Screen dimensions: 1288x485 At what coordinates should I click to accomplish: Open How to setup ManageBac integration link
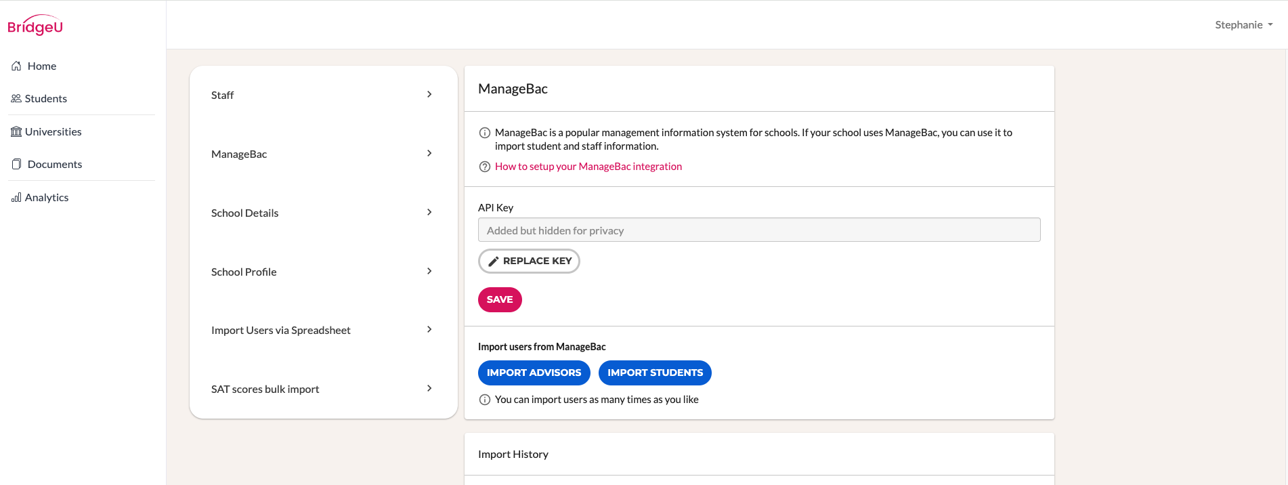point(588,167)
